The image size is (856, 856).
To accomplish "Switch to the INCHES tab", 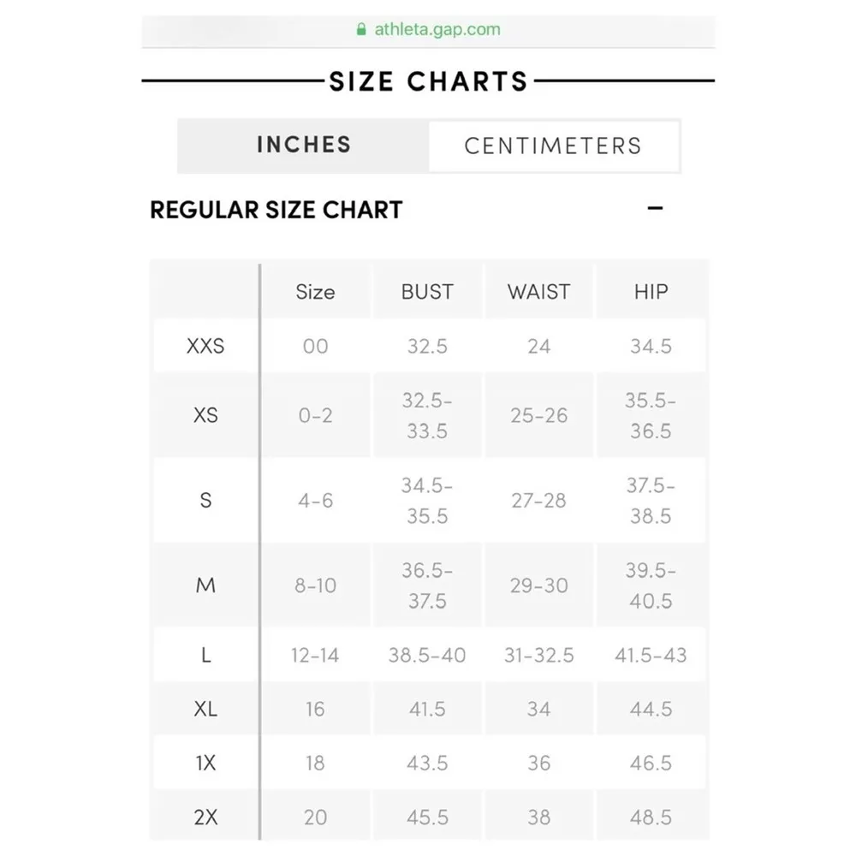I will click(x=304, y=145).
